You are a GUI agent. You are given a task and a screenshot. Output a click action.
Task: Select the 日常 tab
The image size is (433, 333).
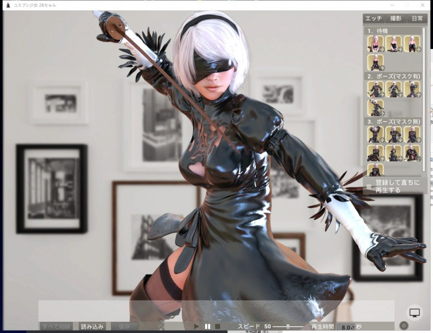coord(417,19)
